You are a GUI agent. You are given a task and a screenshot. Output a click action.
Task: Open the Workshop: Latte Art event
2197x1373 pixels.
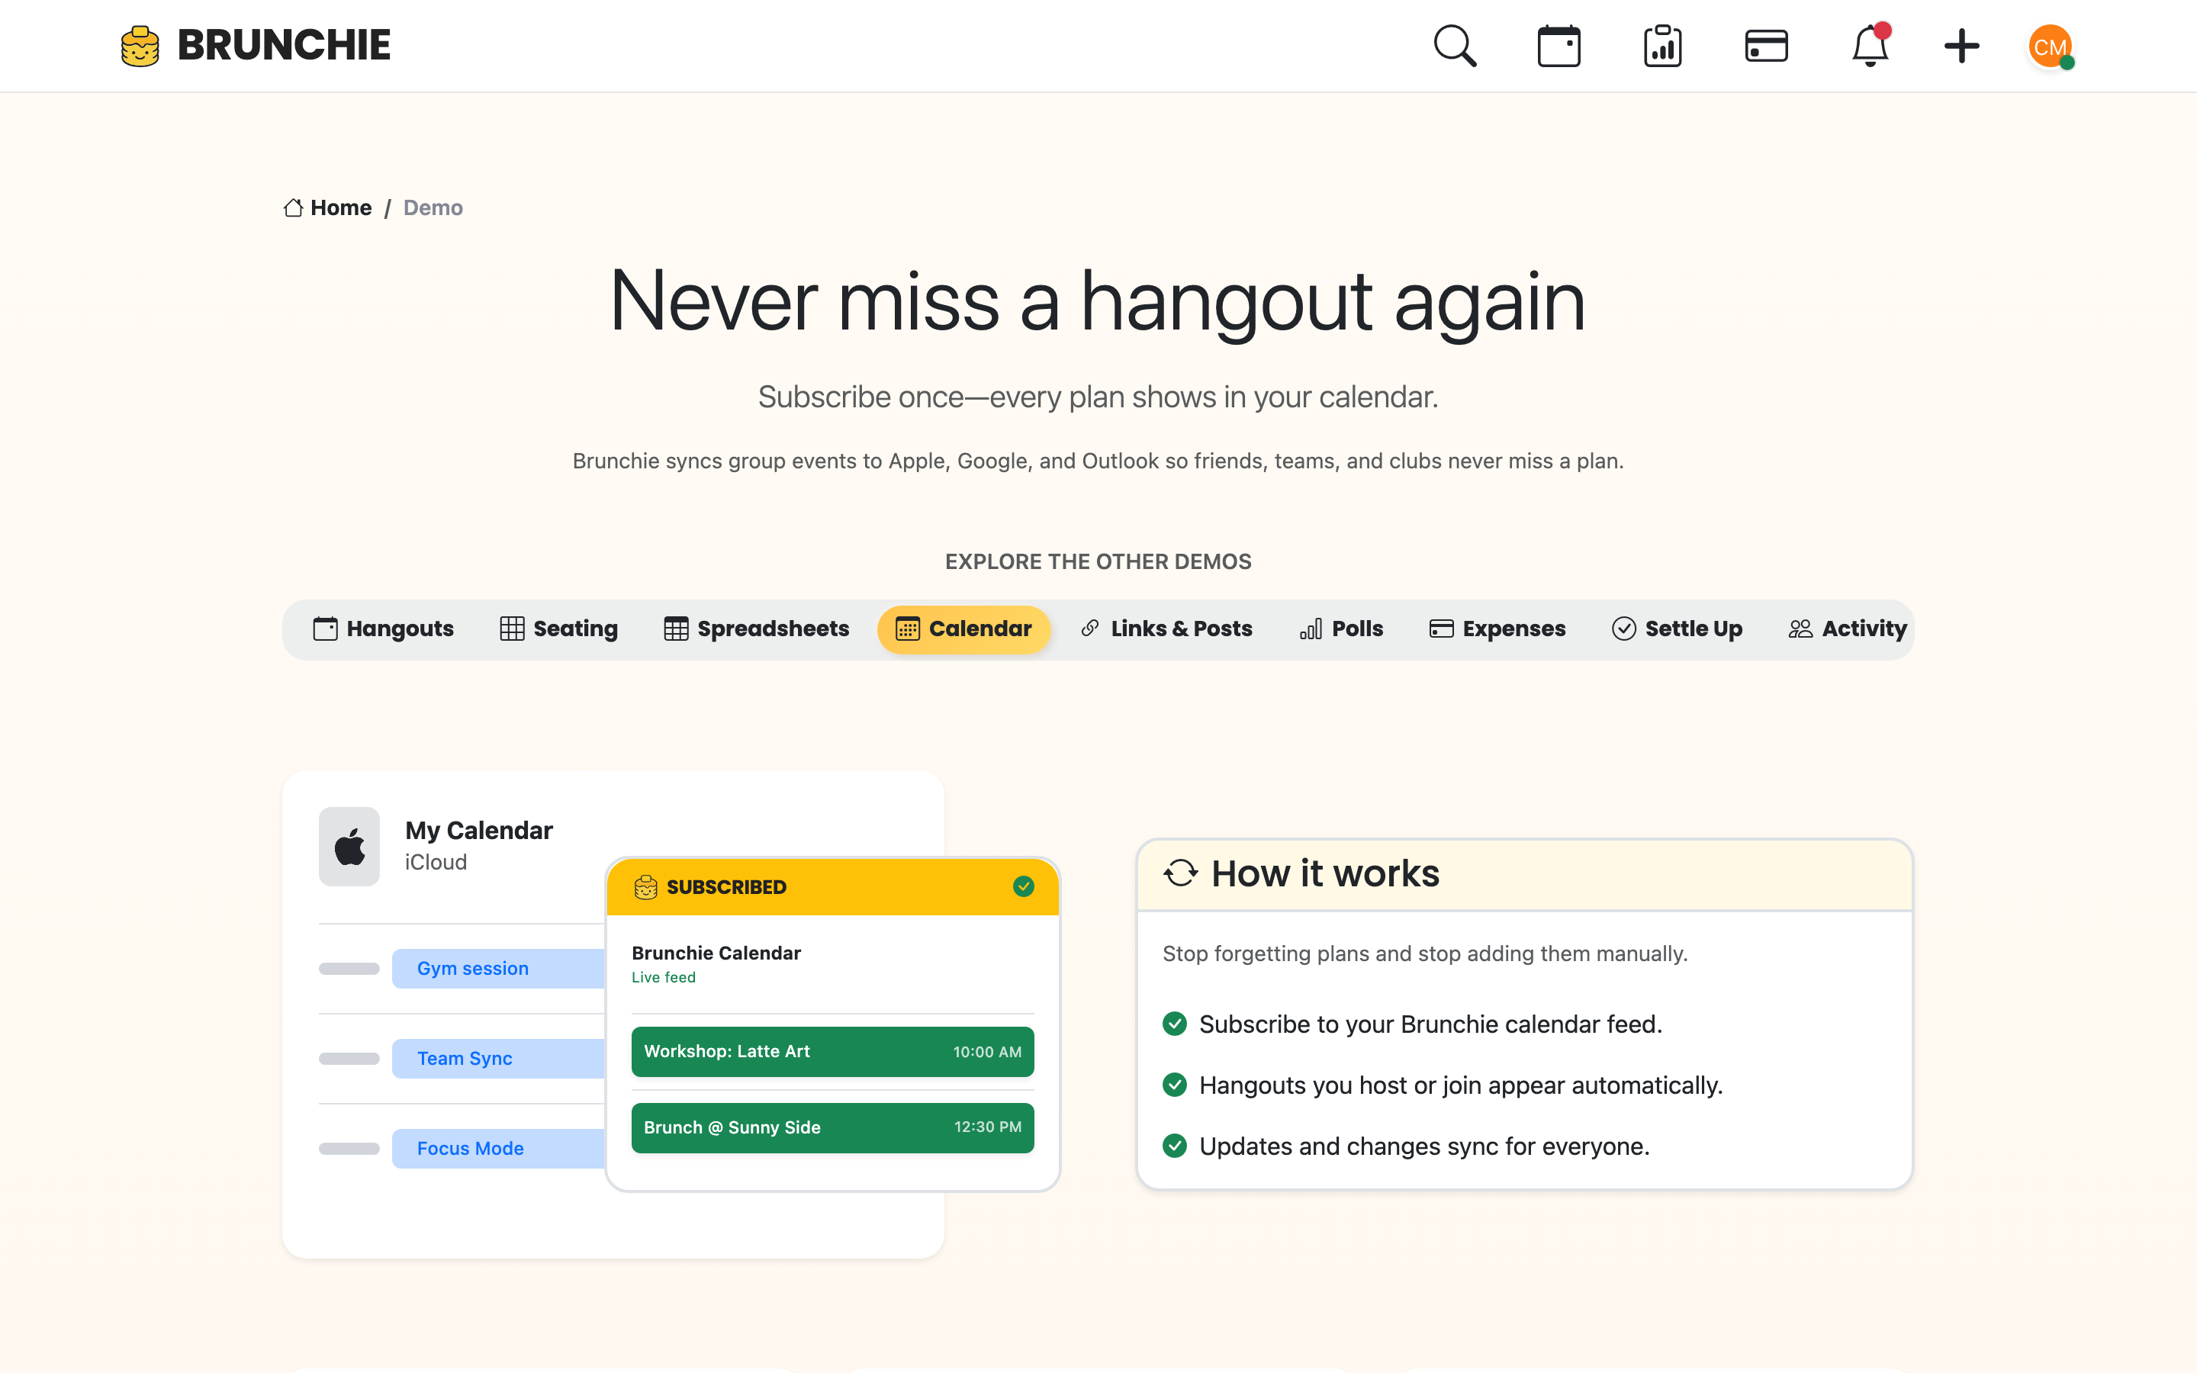[832, 1052]
